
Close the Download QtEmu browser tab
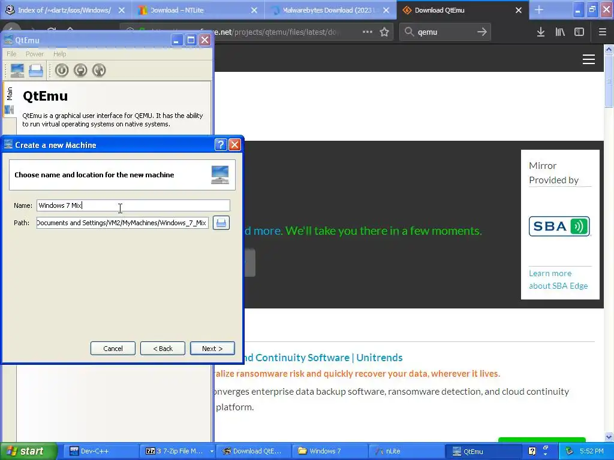[x=519, y=10]
